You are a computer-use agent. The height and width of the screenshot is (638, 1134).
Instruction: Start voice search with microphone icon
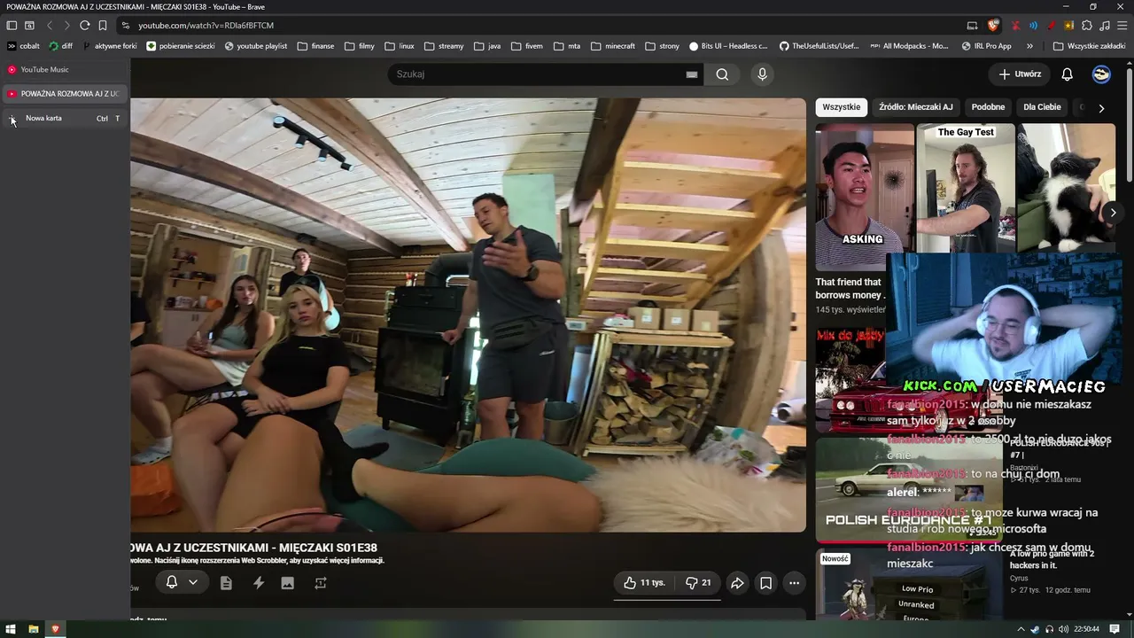762,74
